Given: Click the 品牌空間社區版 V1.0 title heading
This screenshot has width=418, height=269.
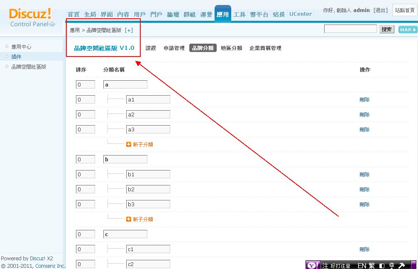Looking at the screenshot, I should click(x=104, y=48).
